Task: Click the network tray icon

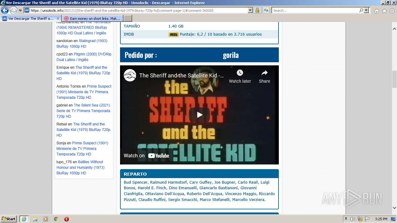Action: pos(360,219)
